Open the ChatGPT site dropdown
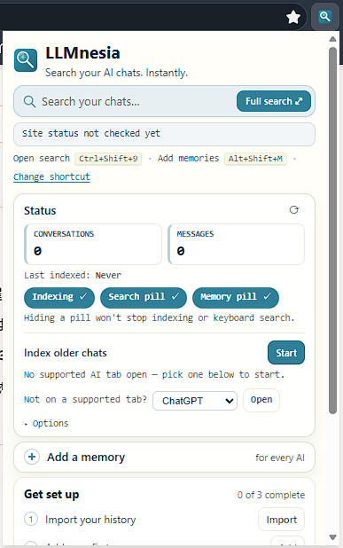The image size is (343, 548). coord(195,401)
